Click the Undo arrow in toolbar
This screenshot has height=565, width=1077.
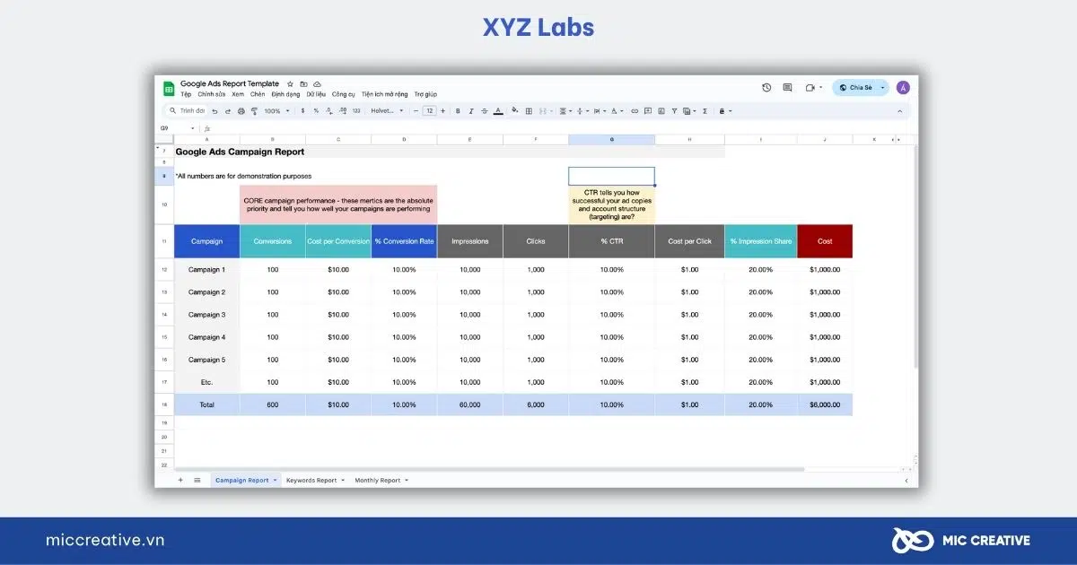coord(215,111)
